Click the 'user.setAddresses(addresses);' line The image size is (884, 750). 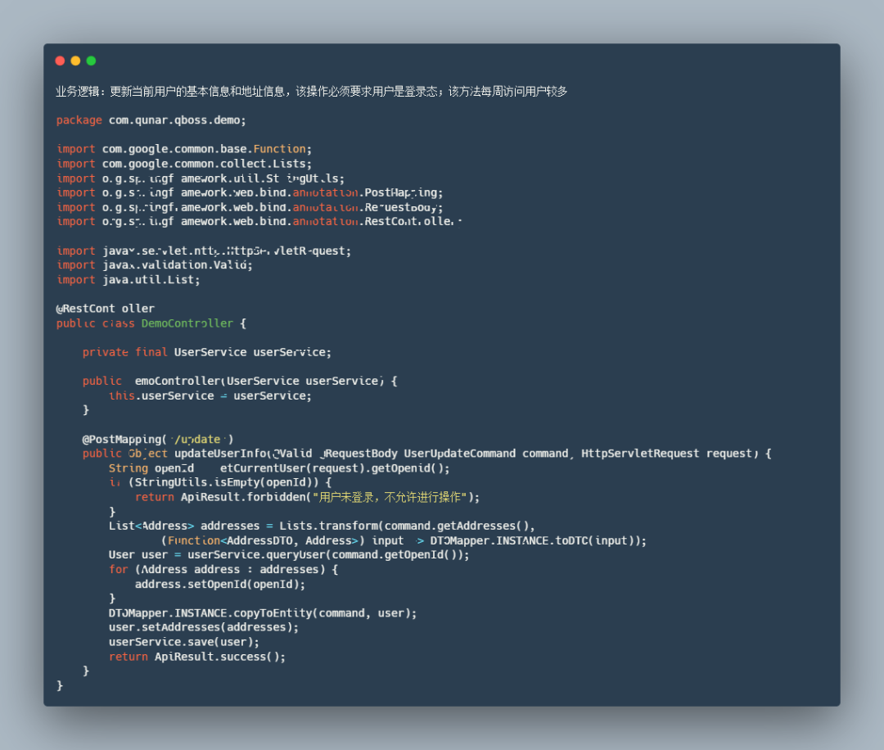(204, 628)
